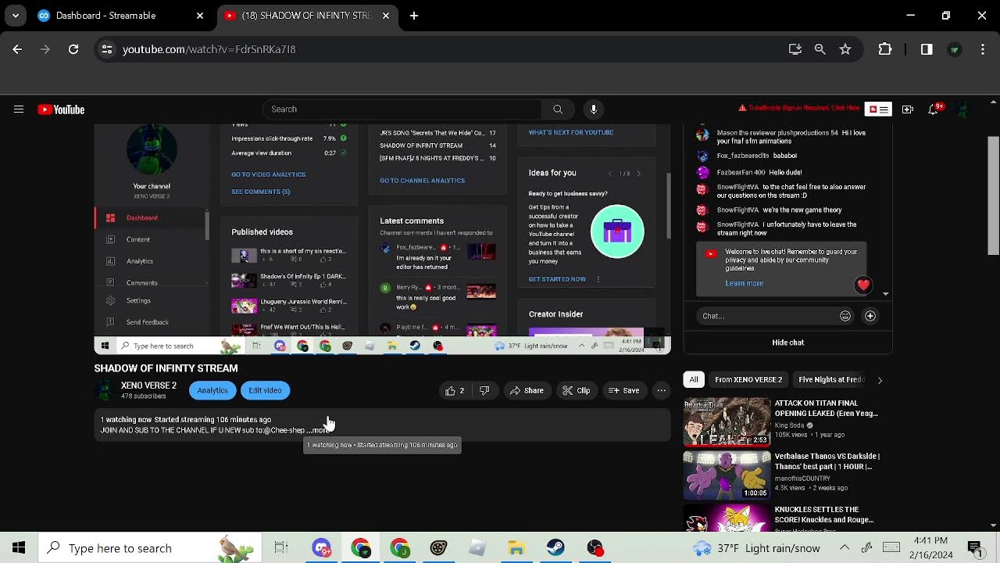Go to YouTube home via logo
This screenshot has width=1000, height=563.
click(x=61, y=109)
